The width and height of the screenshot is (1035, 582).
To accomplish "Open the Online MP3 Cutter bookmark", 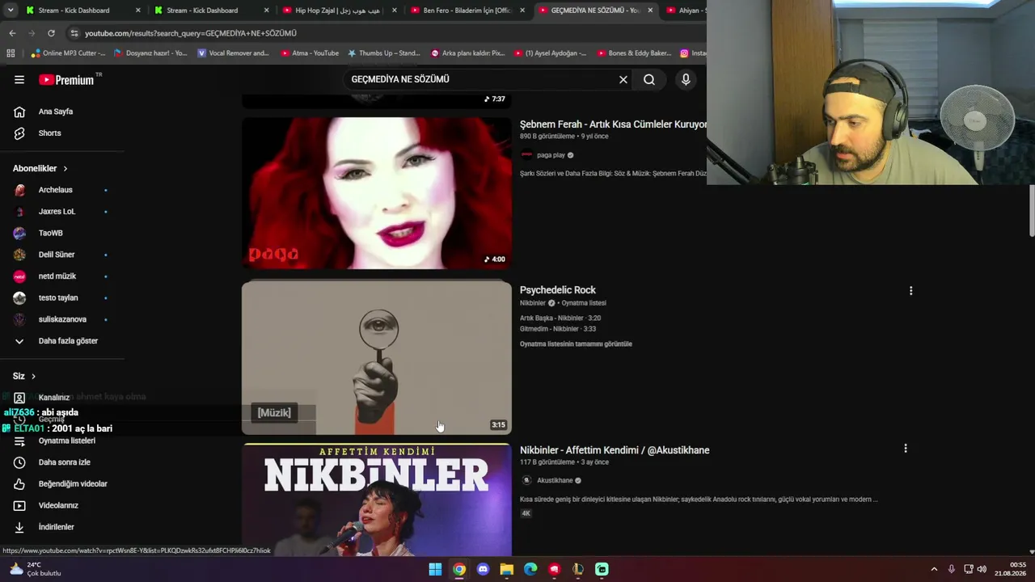I will point(68,53).
